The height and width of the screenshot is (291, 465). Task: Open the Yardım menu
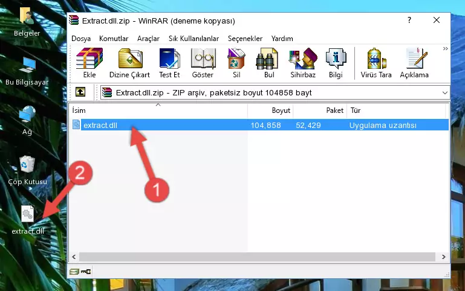point(282,39)
